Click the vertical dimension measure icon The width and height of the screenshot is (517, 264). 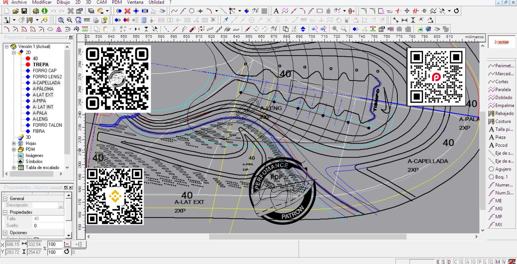[413, 20]
